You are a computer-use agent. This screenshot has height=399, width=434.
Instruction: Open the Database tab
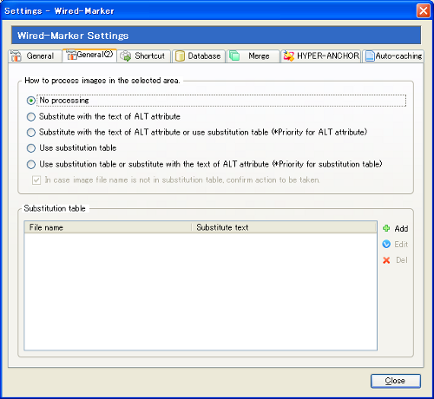tap(199, 56)
